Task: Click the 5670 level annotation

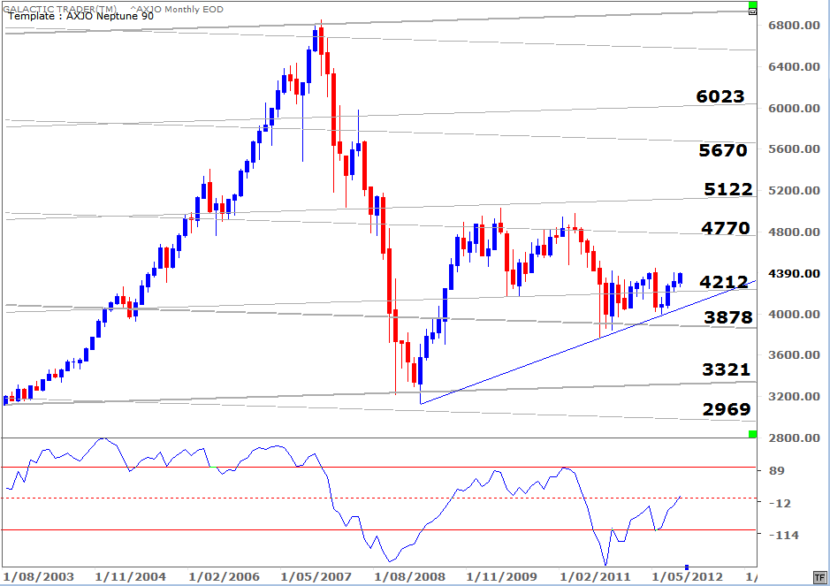Action: (722, 150)
